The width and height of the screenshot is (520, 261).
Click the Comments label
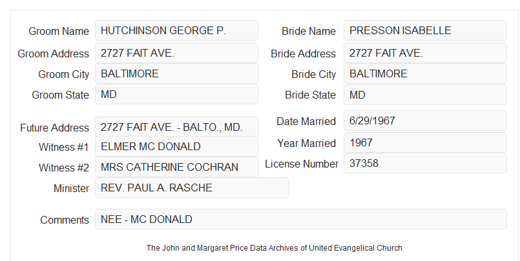[x=65, y=220]
